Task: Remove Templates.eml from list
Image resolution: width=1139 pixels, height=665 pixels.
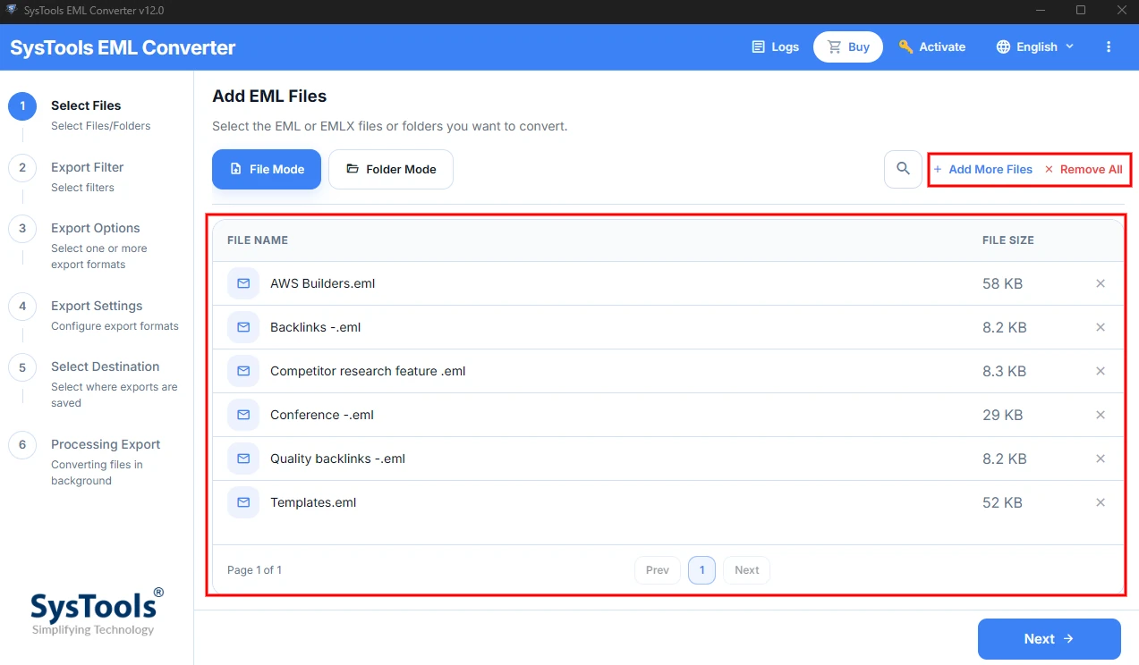Action: [x=1101, y=502]
